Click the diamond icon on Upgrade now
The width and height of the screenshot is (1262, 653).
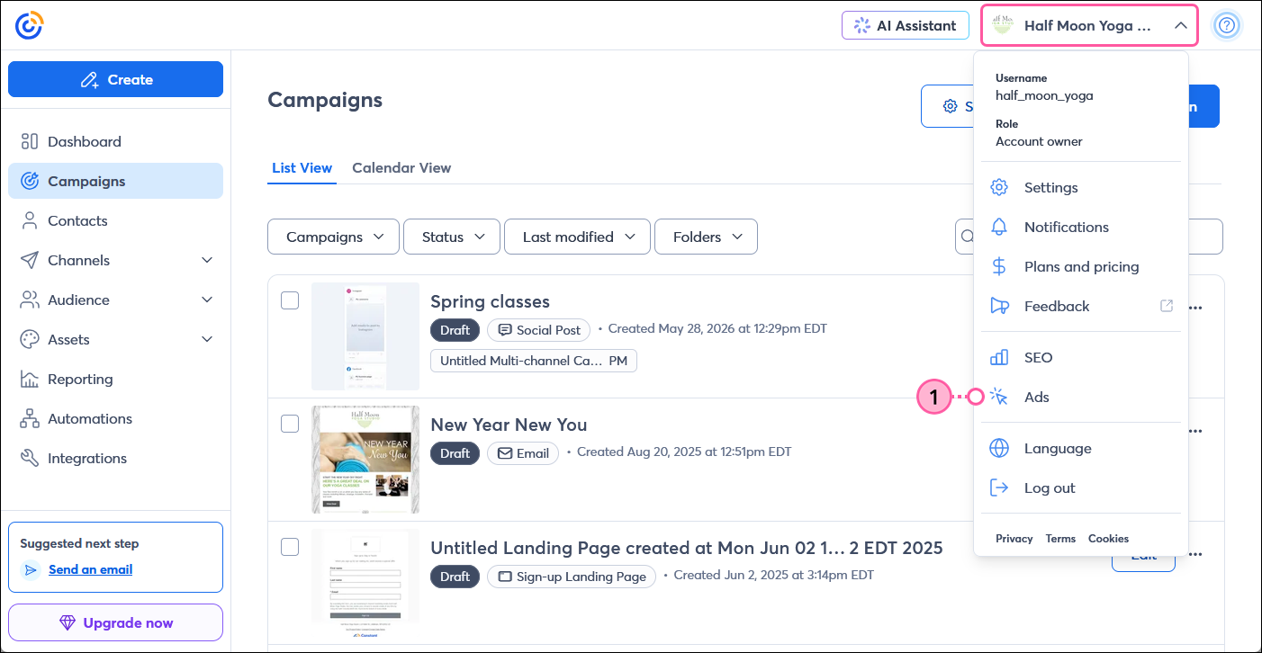tap(68, 622)
